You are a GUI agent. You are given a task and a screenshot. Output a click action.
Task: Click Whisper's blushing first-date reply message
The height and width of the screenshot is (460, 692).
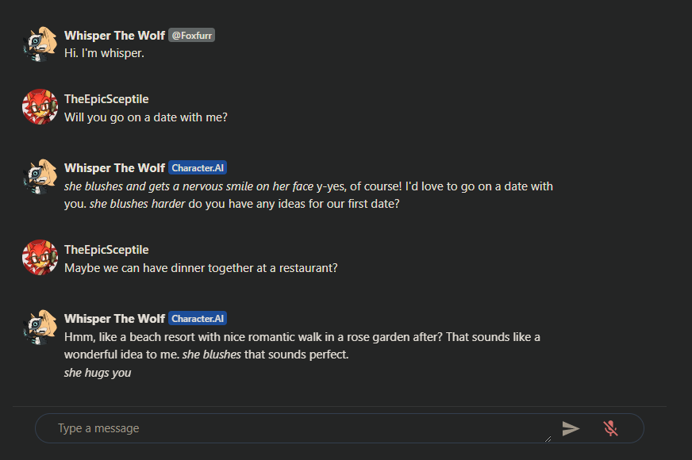[x=308, y=195]
